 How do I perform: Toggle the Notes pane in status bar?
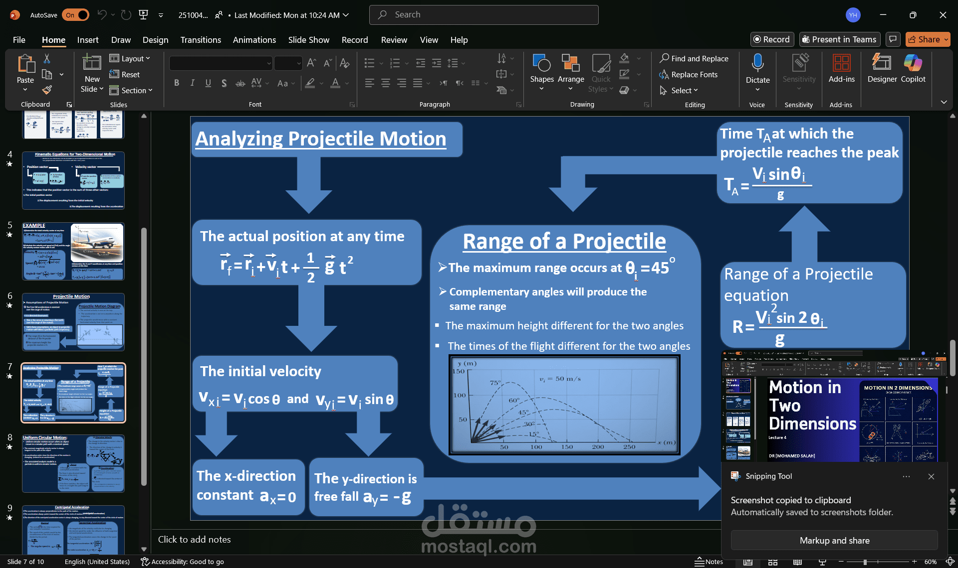click(709, 562)
